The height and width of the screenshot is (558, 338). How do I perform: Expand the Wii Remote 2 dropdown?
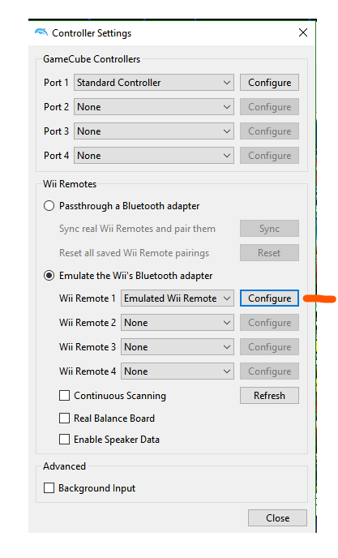click(178, 323)
